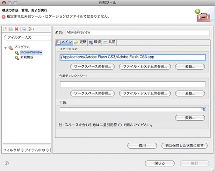Click the ロケーション path field

pos(132,57)
